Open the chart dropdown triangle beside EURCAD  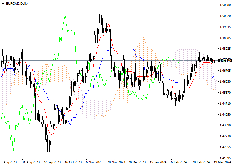[3, 4]
